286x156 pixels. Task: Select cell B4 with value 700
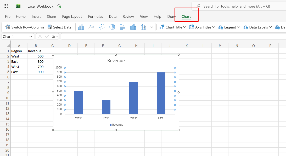coord(36,67)
